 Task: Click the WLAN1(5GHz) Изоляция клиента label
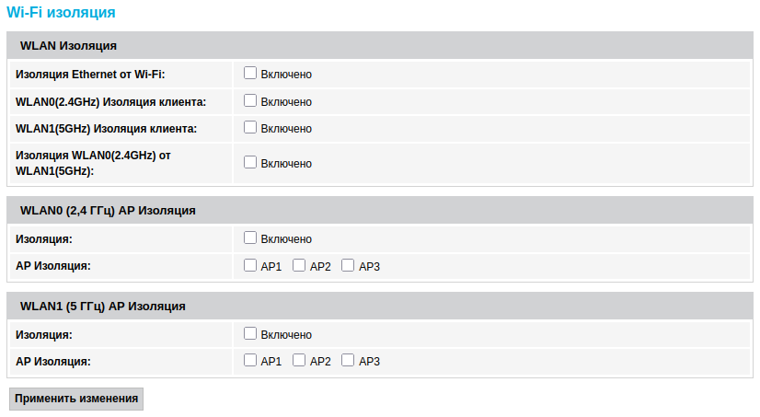[106, 128]
